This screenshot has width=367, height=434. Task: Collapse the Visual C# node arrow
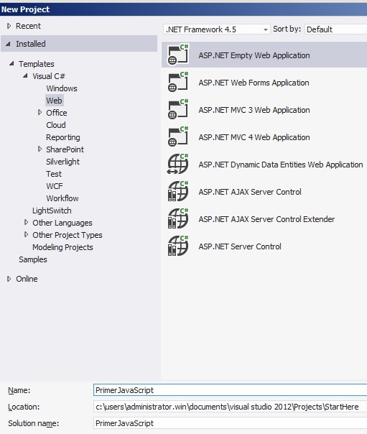click(x=25, y=75)
